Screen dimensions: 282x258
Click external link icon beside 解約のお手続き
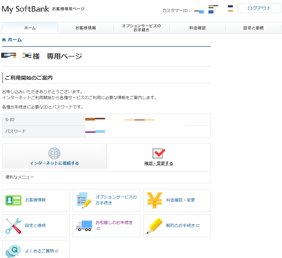click(x=198, y=226)
